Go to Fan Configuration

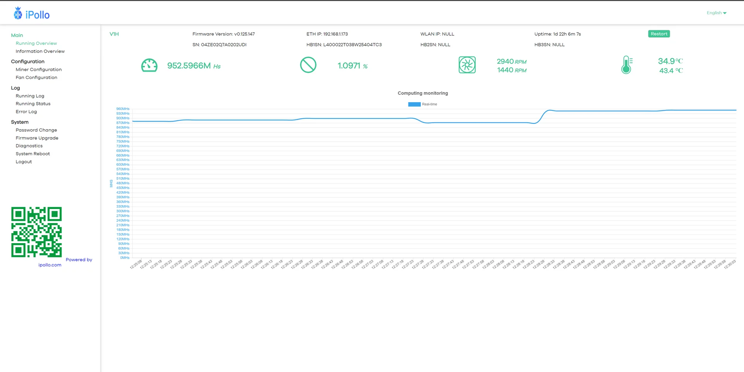[36, 77]
